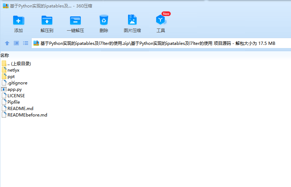The height and width of the screenshot is (187, 291).
Task: Click the Pipfile file icon
Action: pos(4,102)
